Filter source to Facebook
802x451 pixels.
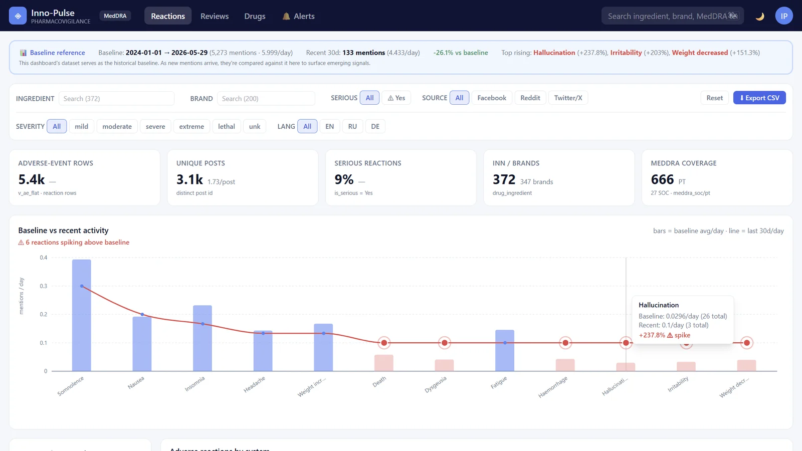point(492,98)
